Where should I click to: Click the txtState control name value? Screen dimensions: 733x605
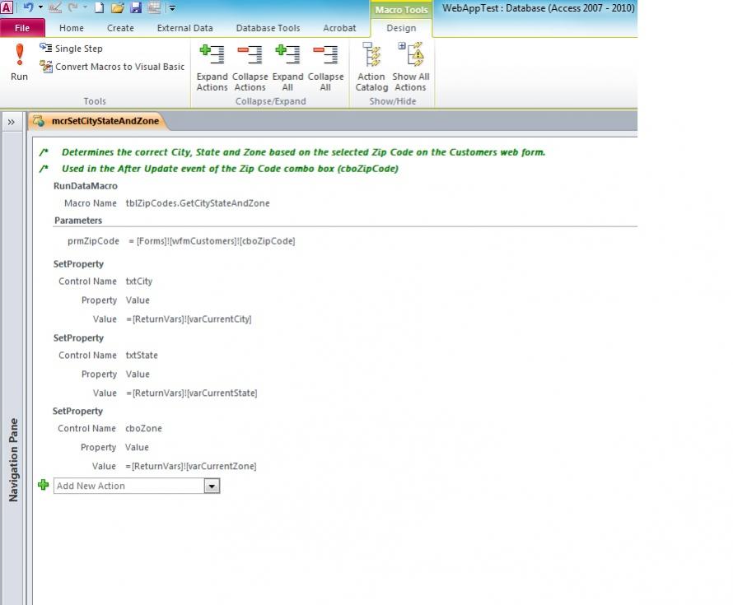point(142,355)
